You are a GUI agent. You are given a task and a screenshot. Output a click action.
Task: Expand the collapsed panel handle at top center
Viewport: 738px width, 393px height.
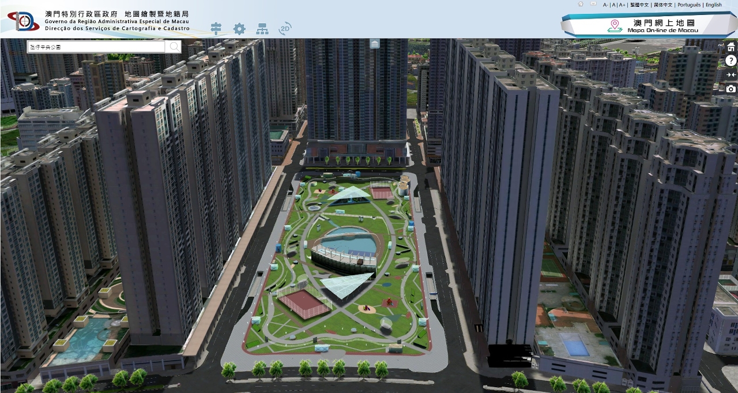coord(375,44)
